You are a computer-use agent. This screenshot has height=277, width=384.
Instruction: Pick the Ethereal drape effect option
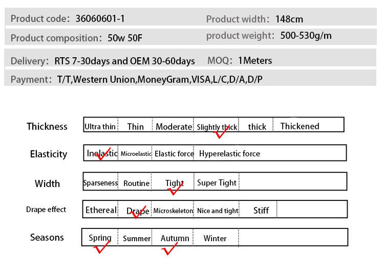101,210
